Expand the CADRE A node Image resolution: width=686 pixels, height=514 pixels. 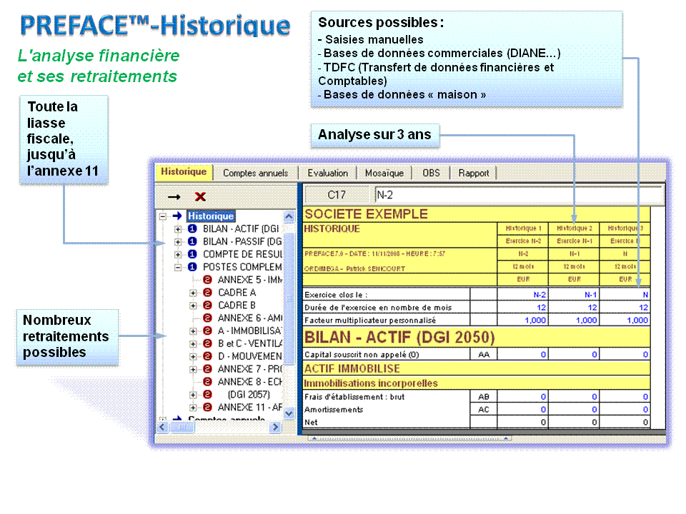click(193, 293)
